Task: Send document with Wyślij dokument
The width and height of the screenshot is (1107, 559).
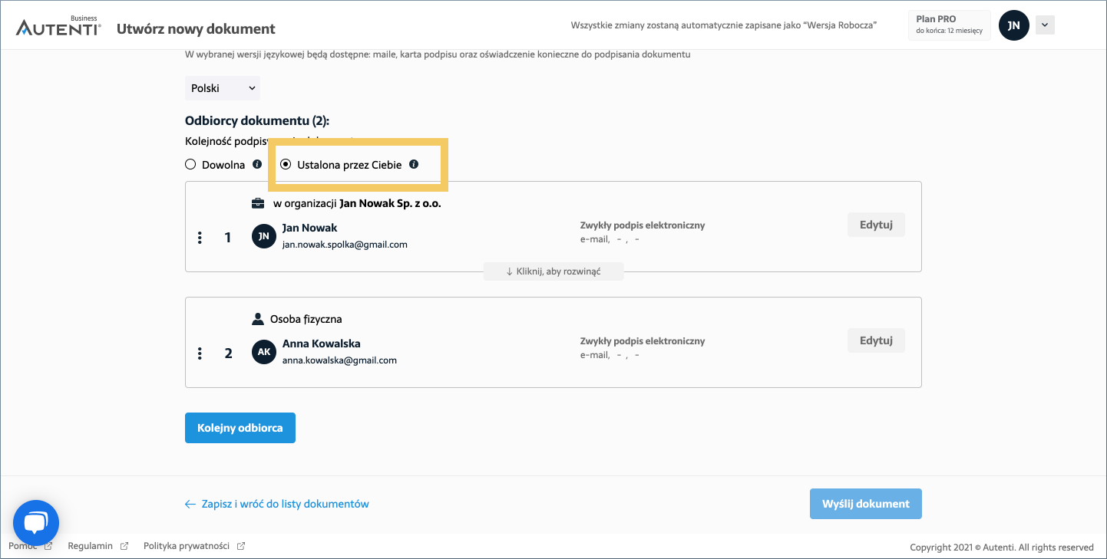Action: 866,504
